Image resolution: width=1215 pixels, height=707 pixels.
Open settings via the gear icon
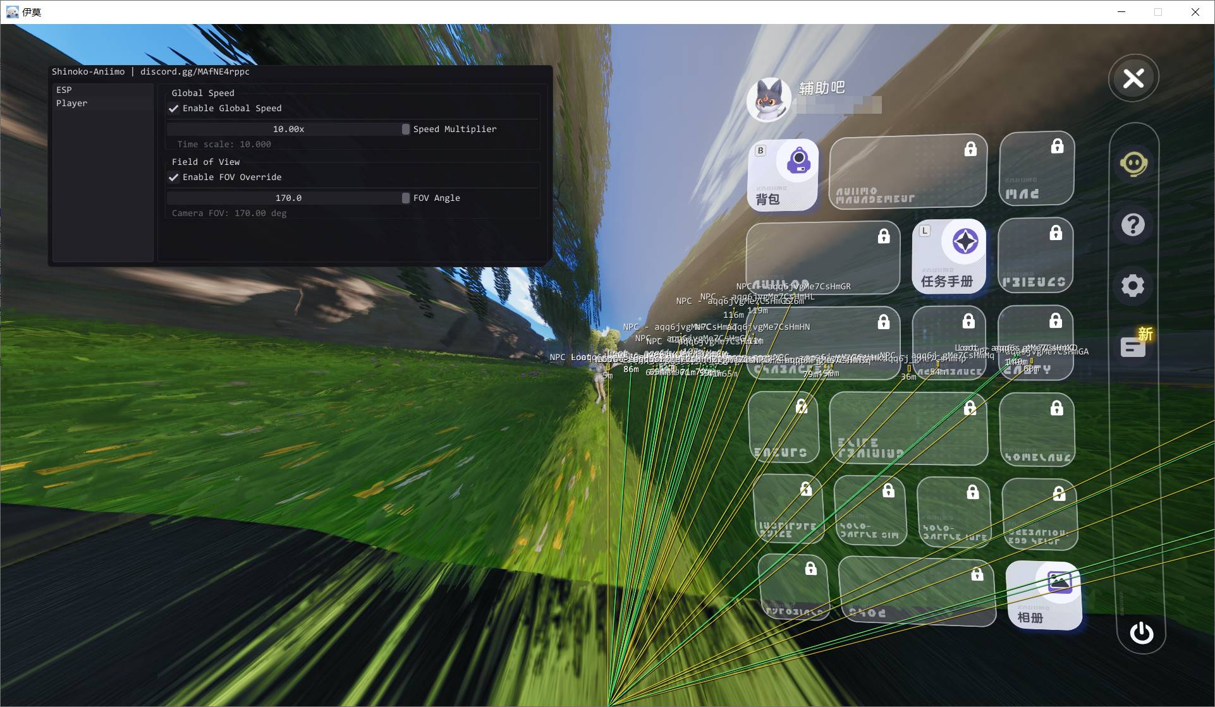pos(1133,286)
